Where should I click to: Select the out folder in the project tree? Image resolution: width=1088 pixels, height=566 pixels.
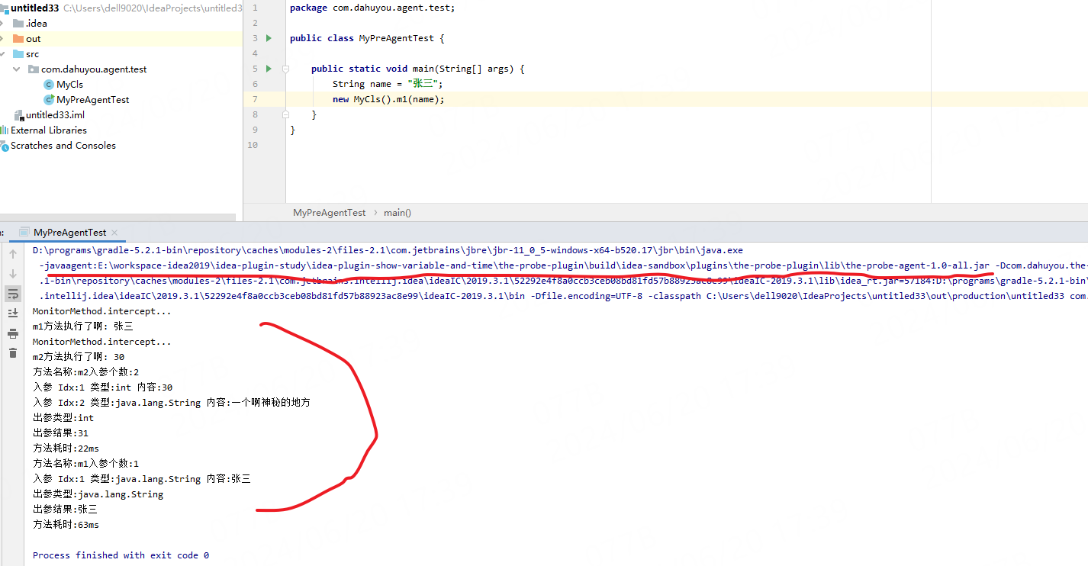tap(33, 39)
